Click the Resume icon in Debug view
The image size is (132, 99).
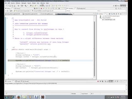coord(37,9)
